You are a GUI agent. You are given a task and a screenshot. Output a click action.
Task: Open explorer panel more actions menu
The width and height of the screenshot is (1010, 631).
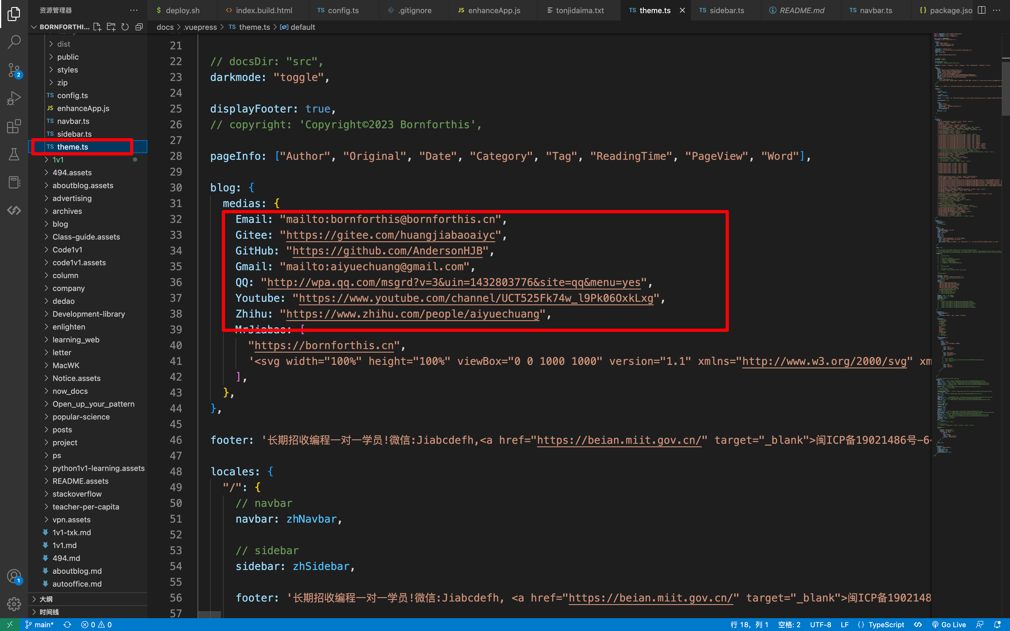click(134, 10)
